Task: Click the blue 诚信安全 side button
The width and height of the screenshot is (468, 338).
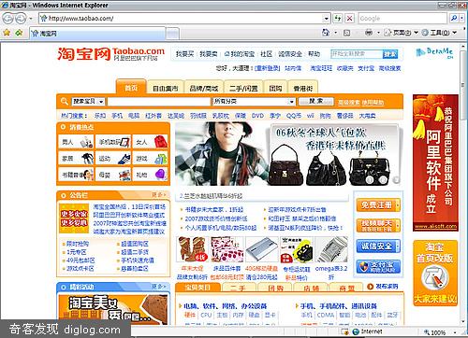Action: pos(378,246)
